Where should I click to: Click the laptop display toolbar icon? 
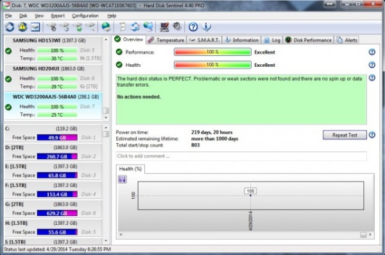tap(164, 27)
